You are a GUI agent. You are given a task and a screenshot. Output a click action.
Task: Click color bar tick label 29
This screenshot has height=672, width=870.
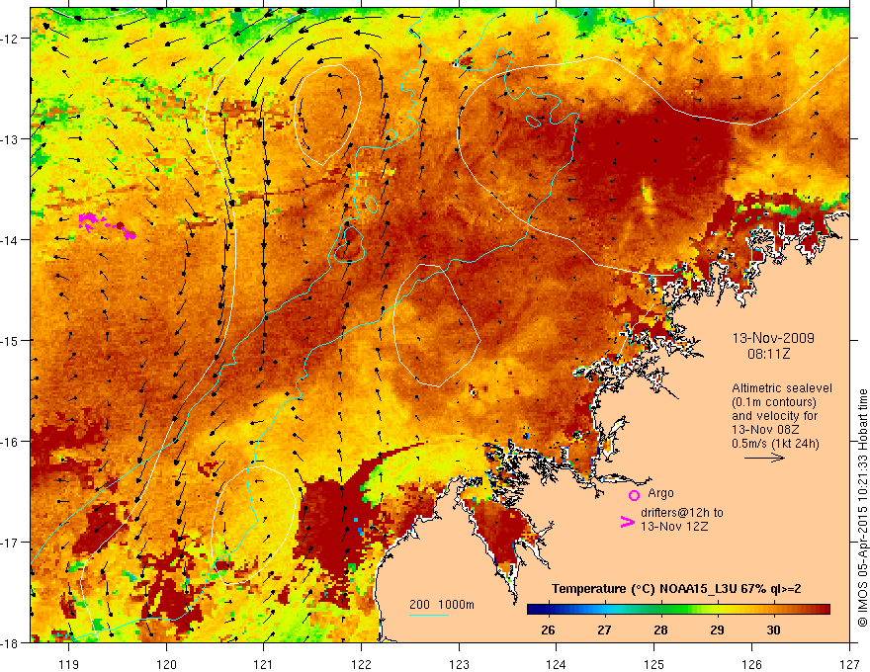click(x=717, y=630)
